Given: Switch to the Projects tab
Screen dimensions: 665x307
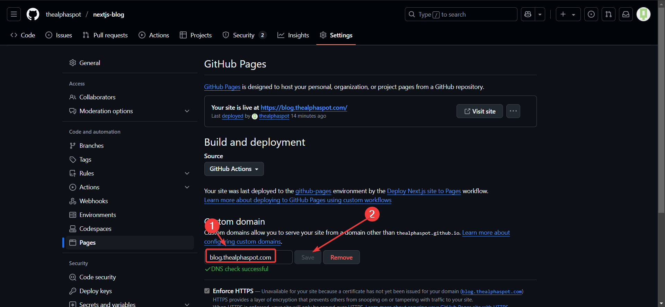Looking at the screenshot, I should coord(196,35).
